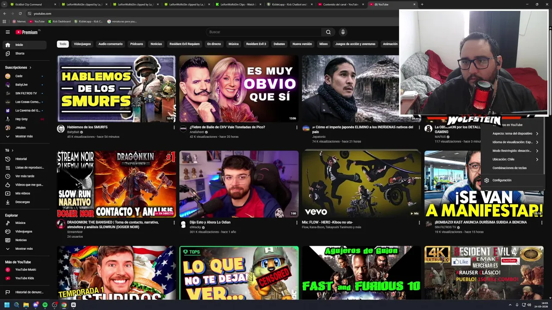552x310 pixels.
Task: Open Ubicación: Chile submenu
Action: pos(513,159)
